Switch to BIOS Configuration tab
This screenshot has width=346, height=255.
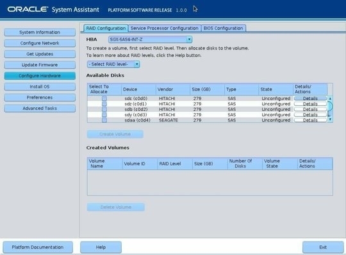pyautogui.click(x=224, y=28)
